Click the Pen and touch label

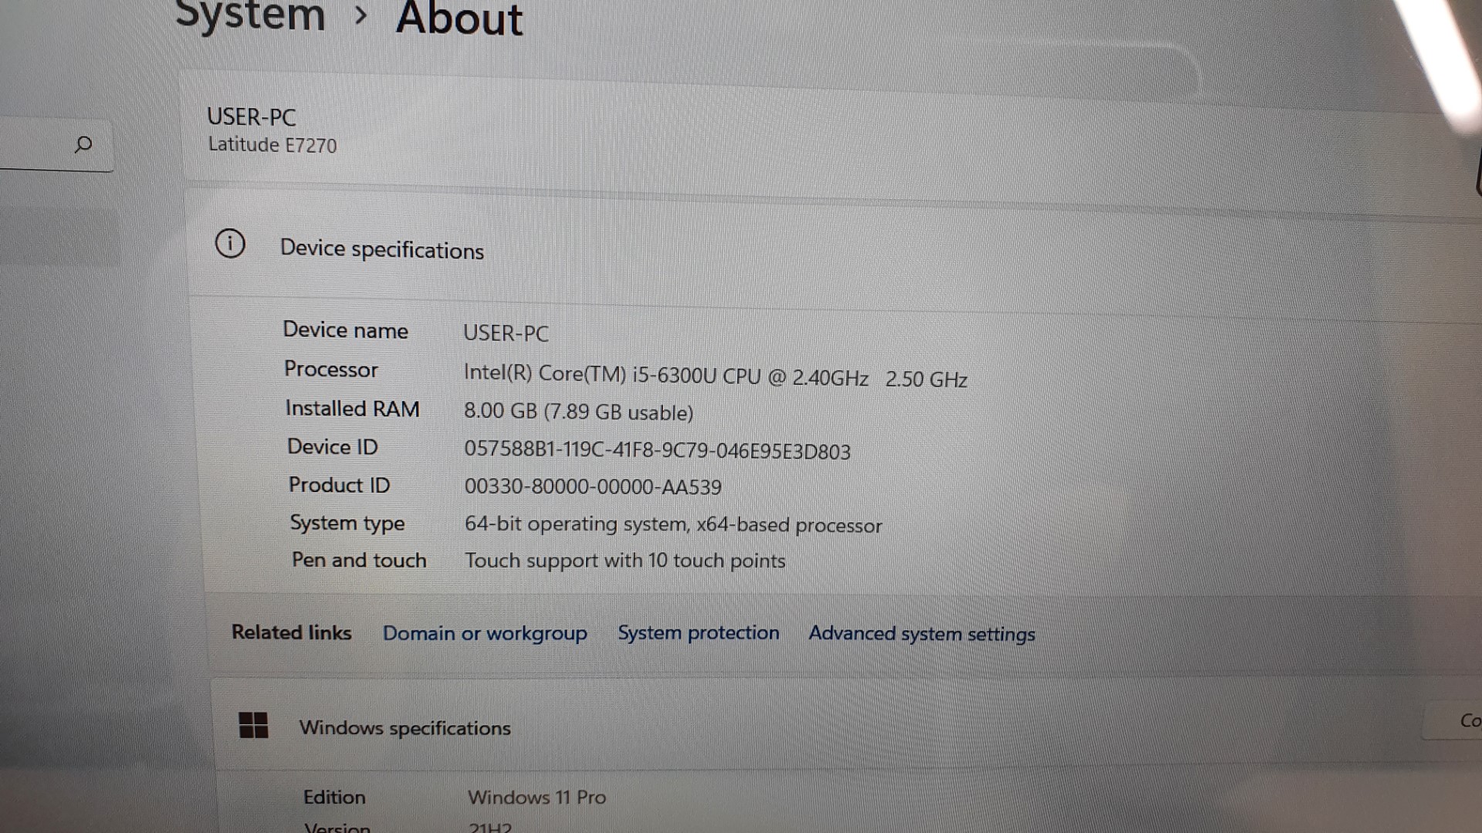pyautogui.click(x=359, y=560)
